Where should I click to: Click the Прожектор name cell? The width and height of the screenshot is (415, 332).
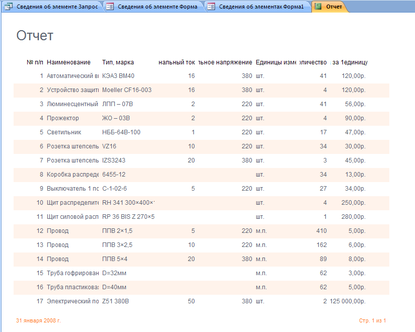coord(63,118)
